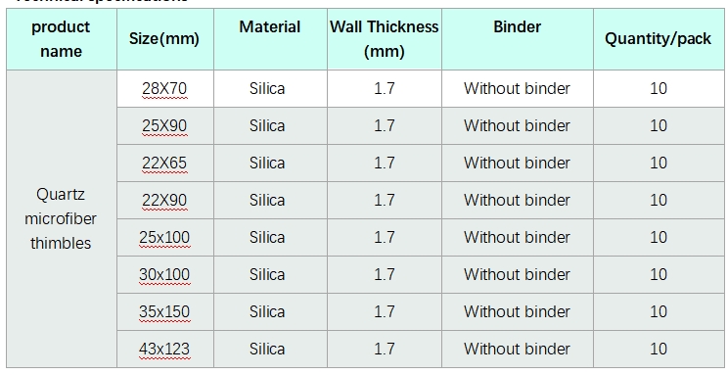
Task: Click Without binder in 43x123 row
Action: coord(517,349)
